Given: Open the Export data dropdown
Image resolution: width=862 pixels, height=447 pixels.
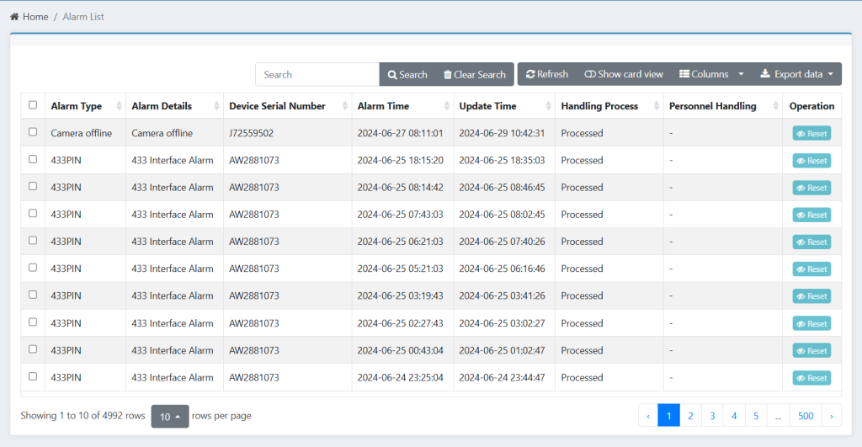Looking at the screenshot, I should pyautogui.click(x=796, y=74).
